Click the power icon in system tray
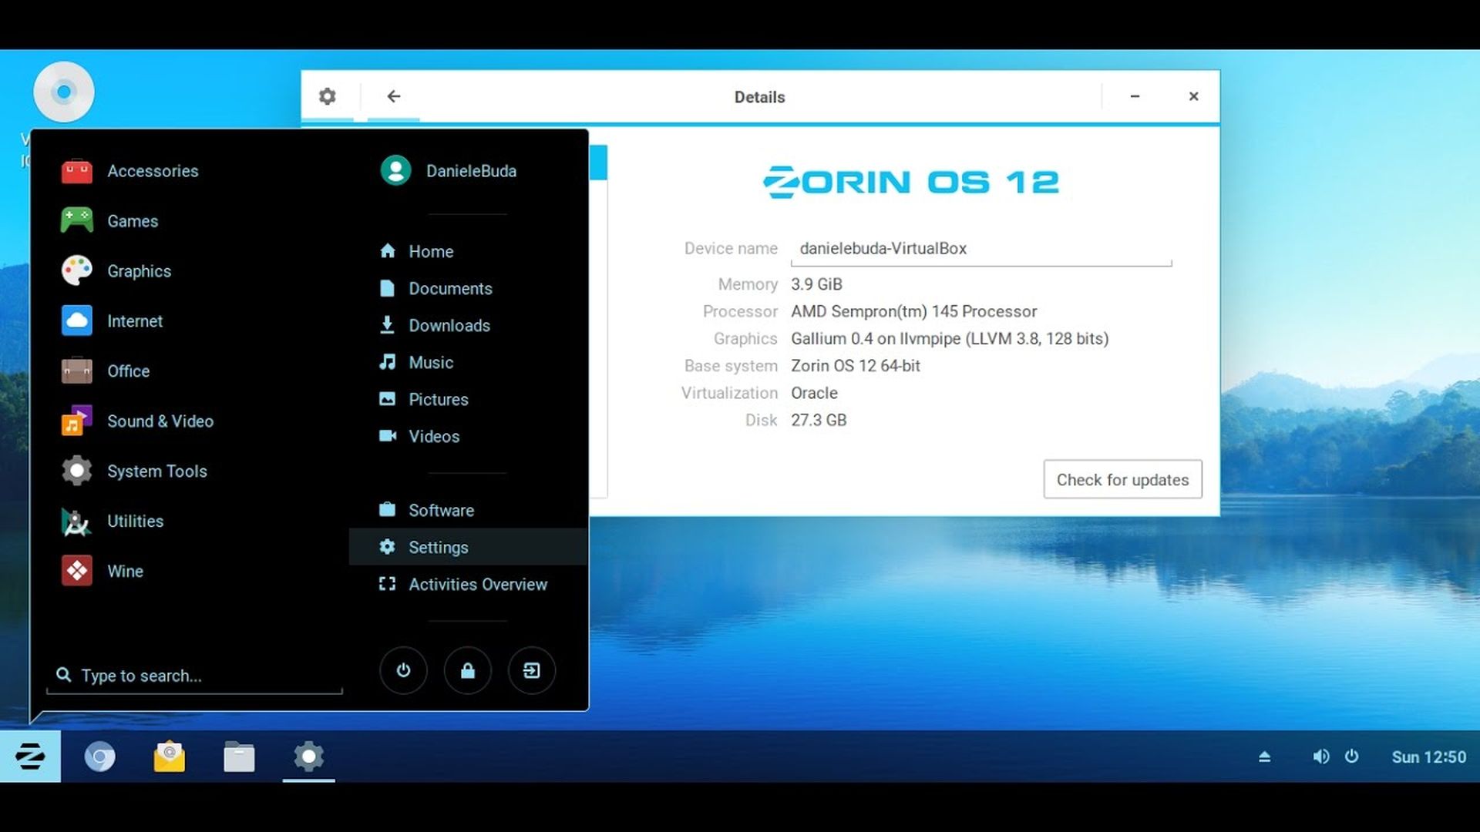Screen dimensions: 1480x832 [x=1351, y=757]
